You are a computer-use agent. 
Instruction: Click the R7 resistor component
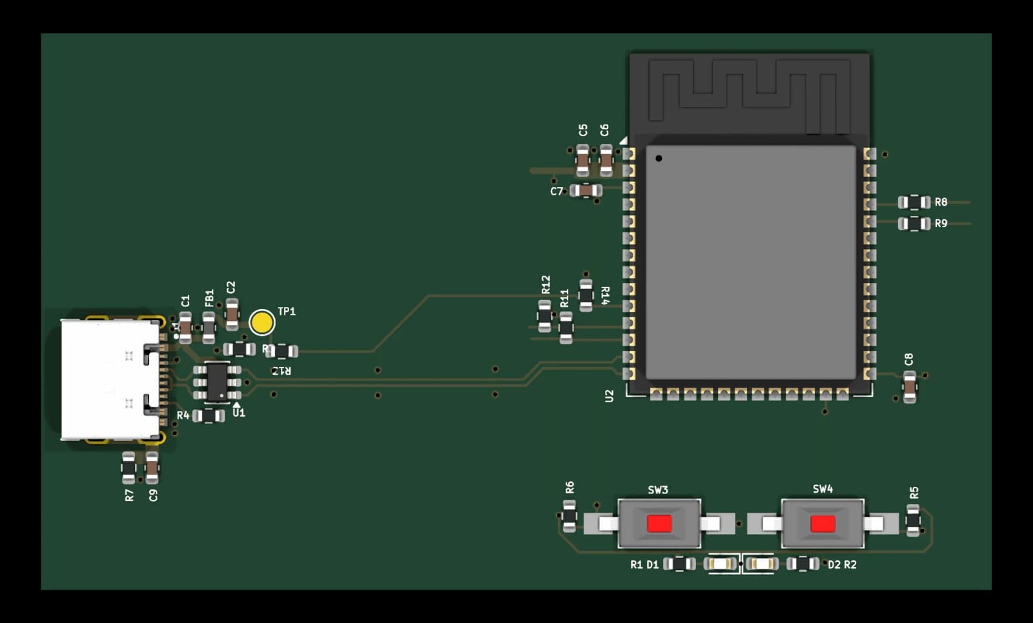[x=128, y=468]
